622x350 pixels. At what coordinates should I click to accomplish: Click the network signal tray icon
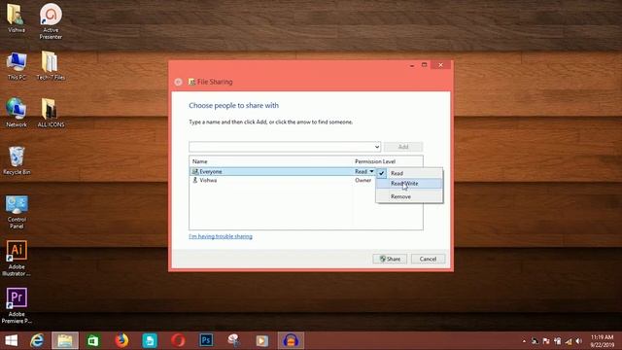[569, 341]
